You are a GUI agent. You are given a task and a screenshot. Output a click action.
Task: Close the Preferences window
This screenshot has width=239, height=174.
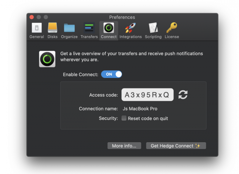tap(32, 17)
